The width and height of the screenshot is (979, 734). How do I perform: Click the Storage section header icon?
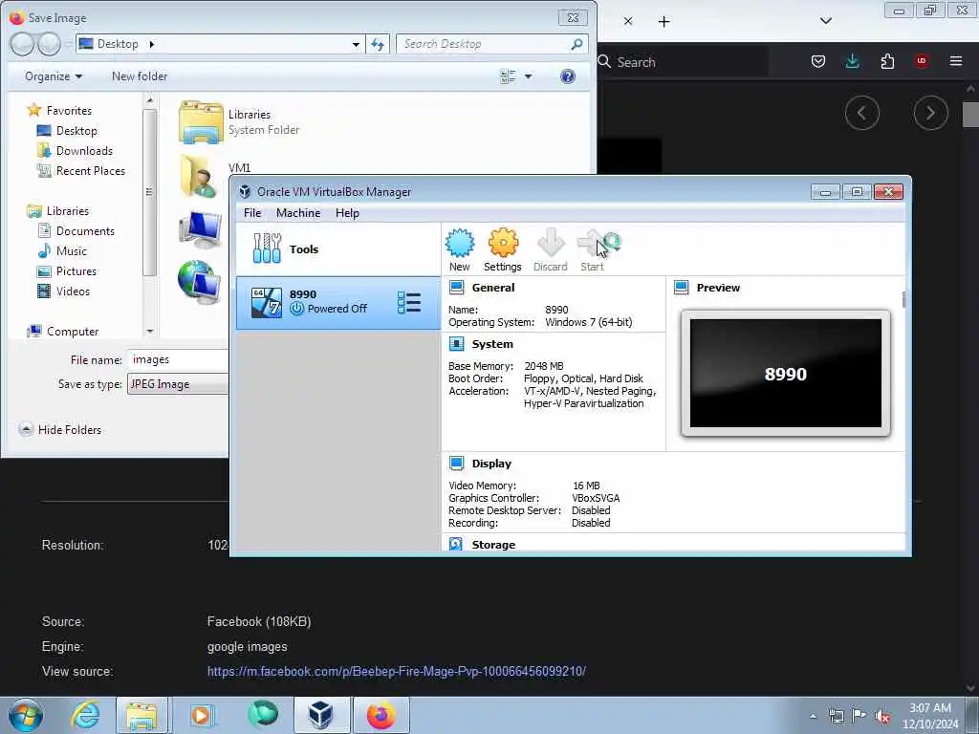pos(456,544)
